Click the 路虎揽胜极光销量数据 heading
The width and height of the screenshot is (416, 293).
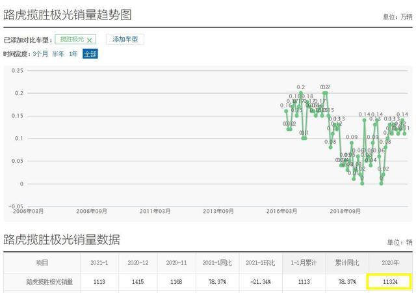tap(62, 240)
